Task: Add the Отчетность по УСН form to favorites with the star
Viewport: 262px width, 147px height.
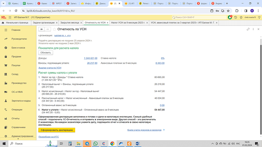Action: 54,29
